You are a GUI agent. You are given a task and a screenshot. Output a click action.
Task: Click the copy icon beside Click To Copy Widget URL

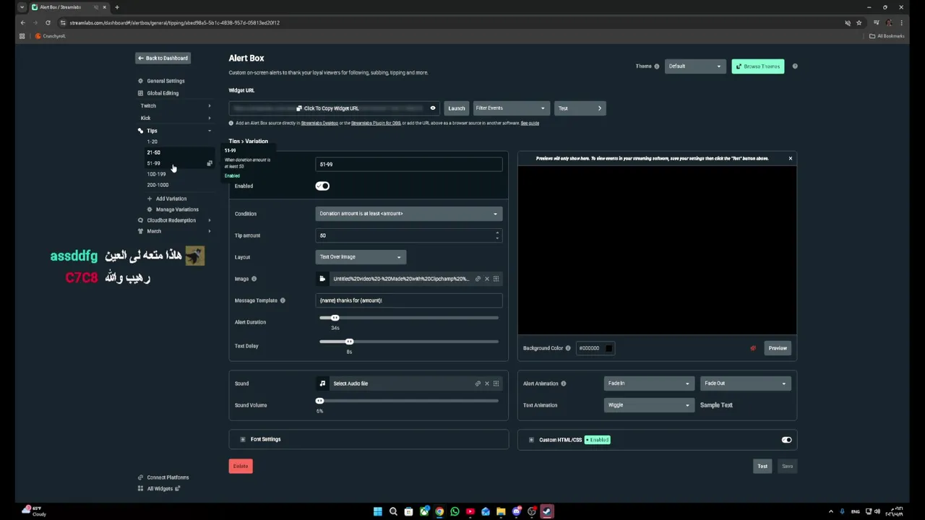tap(299, 108)
